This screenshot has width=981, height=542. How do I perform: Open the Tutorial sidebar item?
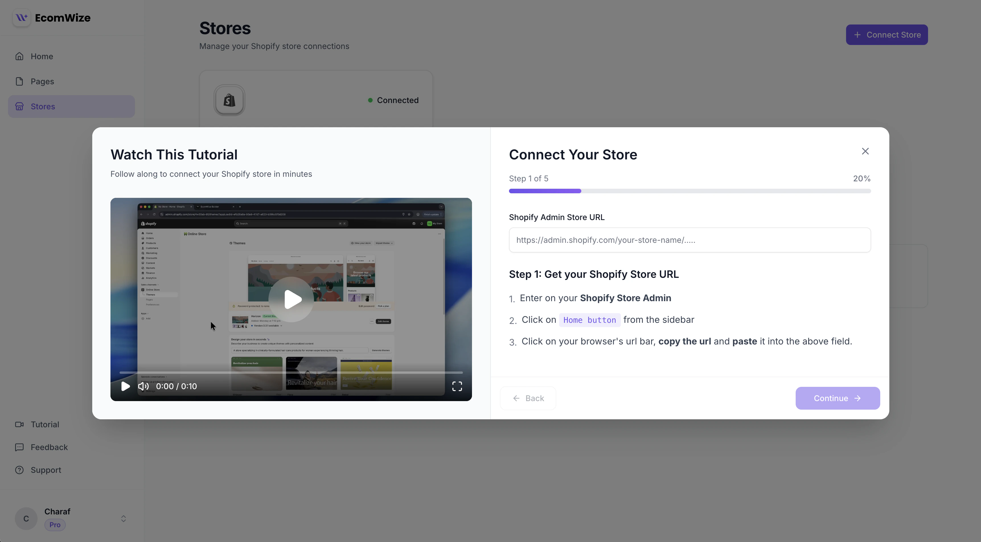point(45,424)
